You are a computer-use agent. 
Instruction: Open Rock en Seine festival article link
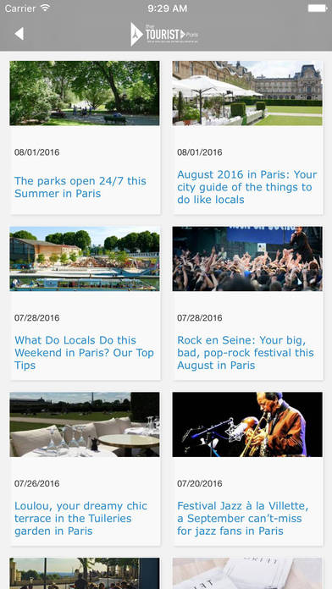click(246, 353)
